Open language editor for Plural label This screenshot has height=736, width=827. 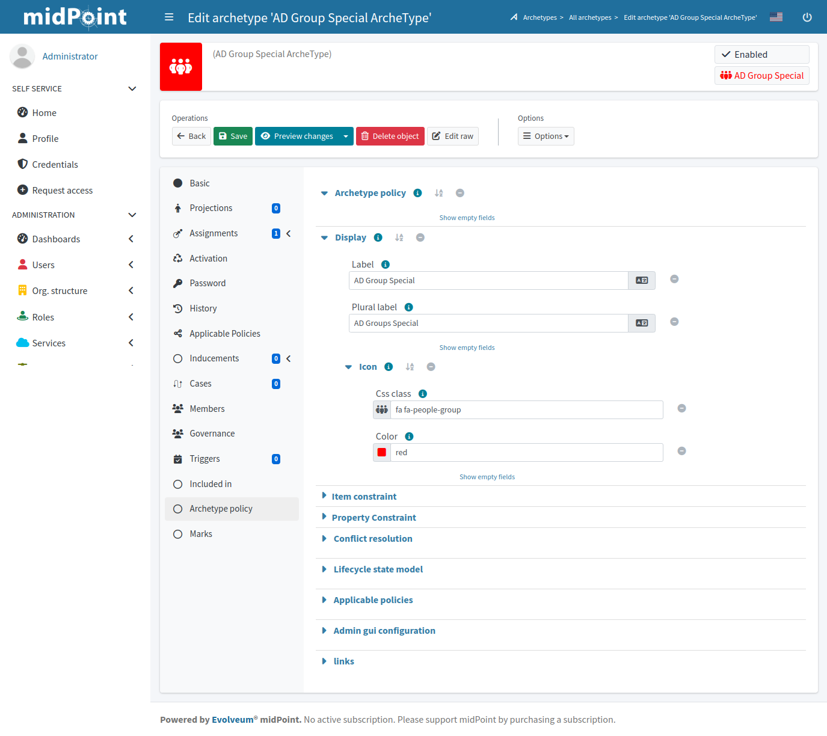(642, 324)
